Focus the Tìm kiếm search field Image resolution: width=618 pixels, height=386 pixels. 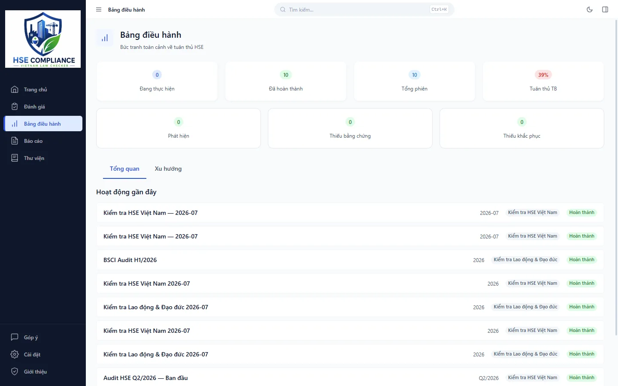(364, 9)
